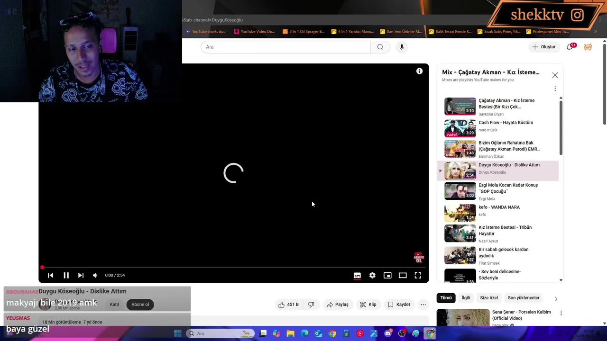
Task: Open the notifications bell
Action: (570, 47)
